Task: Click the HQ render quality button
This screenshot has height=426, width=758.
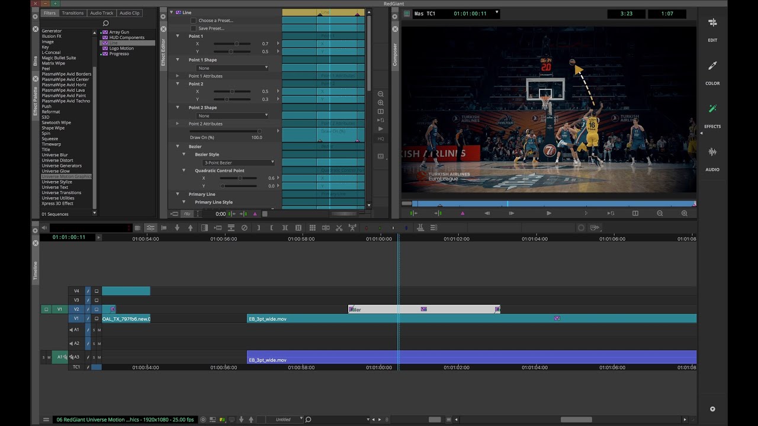Action: pos(381,139)
